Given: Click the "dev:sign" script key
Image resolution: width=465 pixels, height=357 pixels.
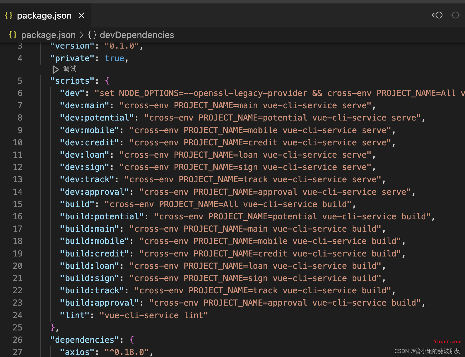Looking at the screenshot, I should 85,167.
